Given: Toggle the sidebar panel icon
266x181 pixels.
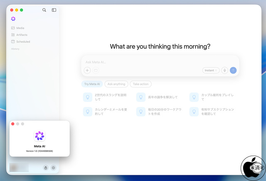Looking at the screenshot, I should tap(54, 10).
